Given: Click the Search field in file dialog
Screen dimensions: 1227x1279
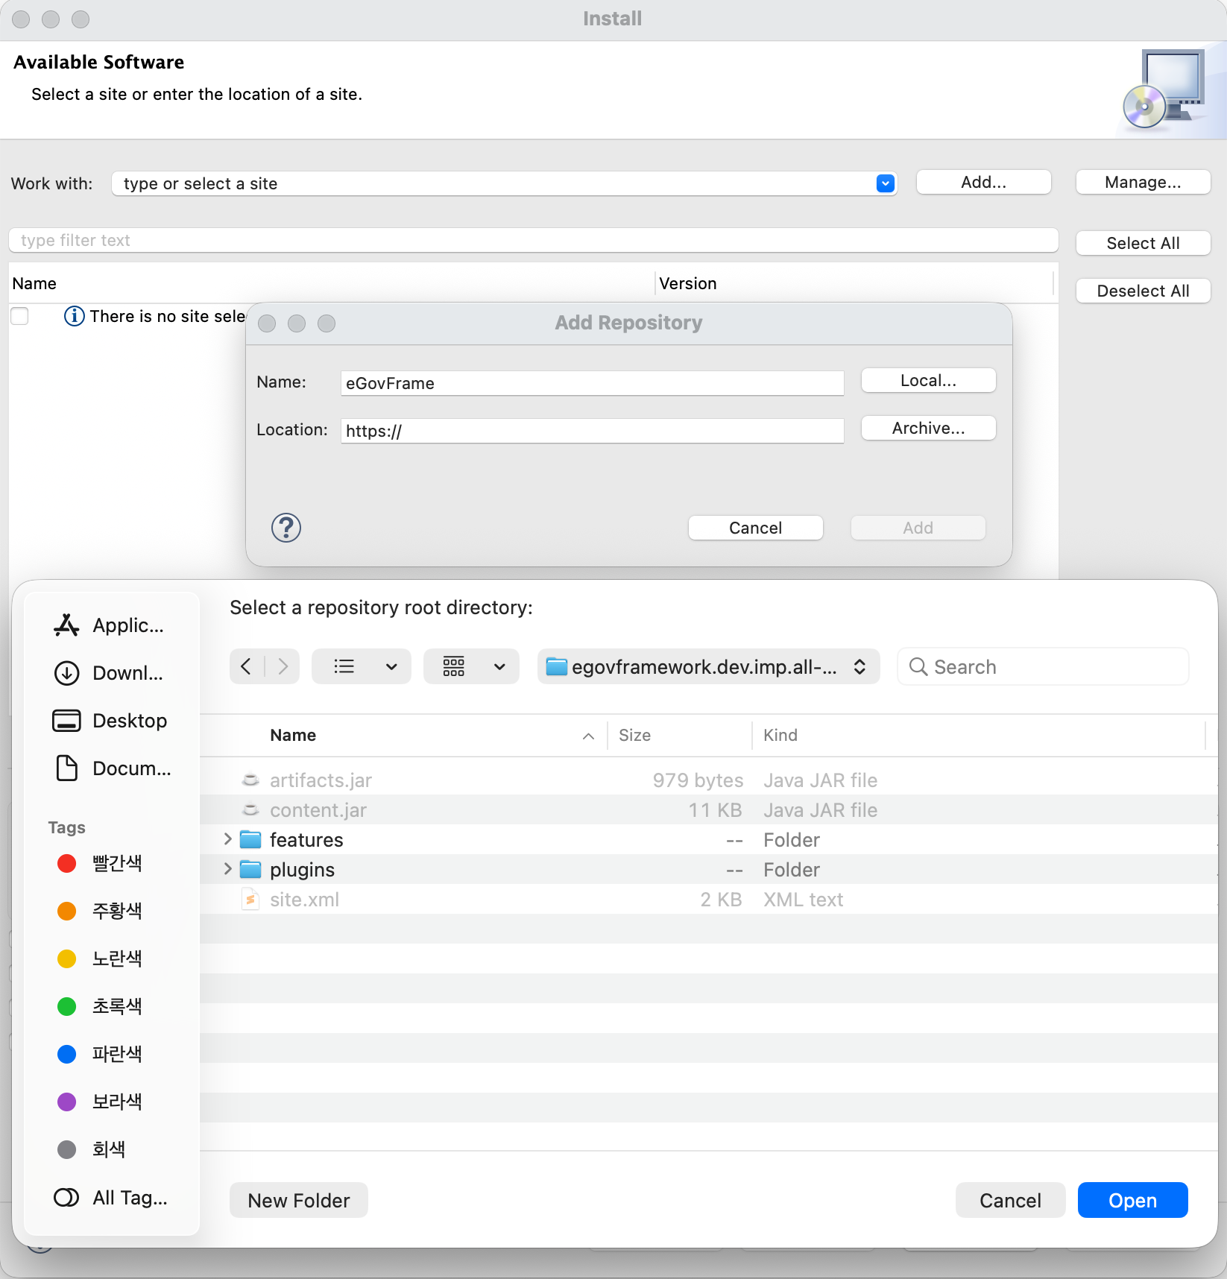Looking at the screenshot, I should 1044,666.
